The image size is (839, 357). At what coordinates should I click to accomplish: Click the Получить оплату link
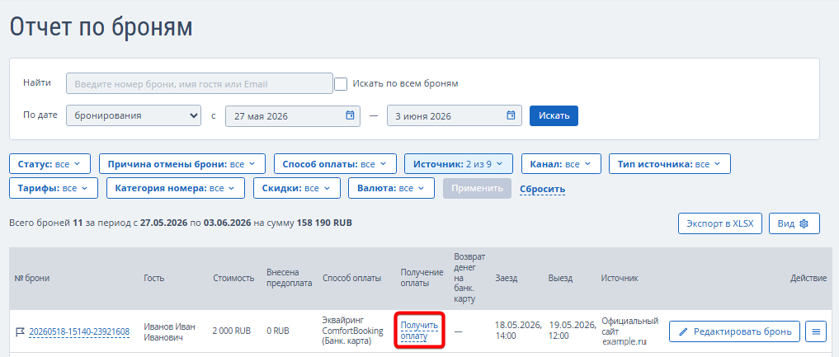coord(419,331)
